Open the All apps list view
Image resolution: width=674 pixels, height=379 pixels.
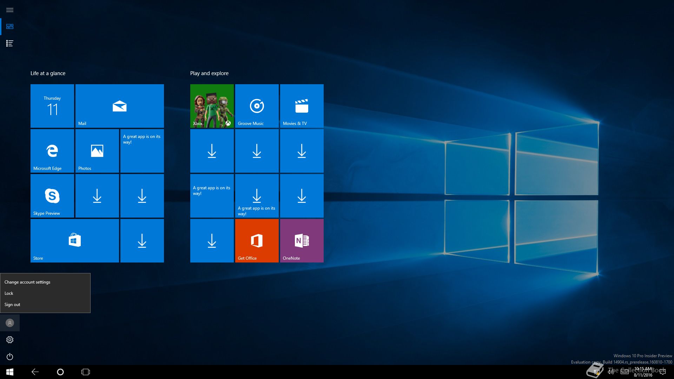click(10, 44)
